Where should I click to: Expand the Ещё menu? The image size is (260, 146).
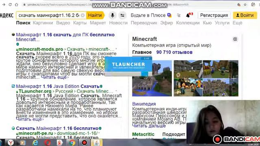point(237,23)
